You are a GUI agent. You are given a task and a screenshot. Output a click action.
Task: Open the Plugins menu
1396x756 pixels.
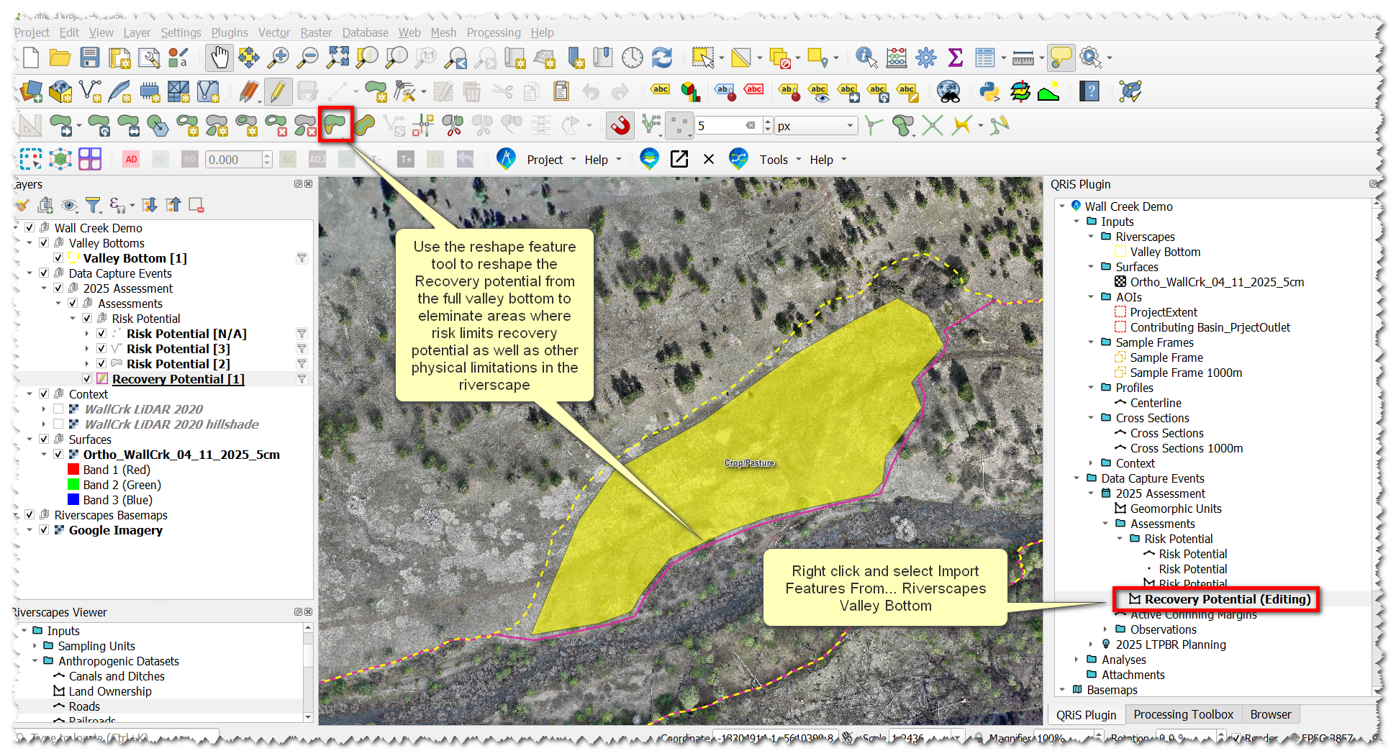(x=230, y=32)
